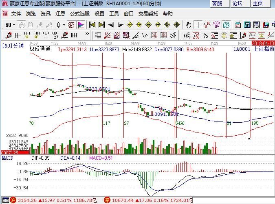Click the plain percent sign icon
275x204 pixels.
point(205,35)
